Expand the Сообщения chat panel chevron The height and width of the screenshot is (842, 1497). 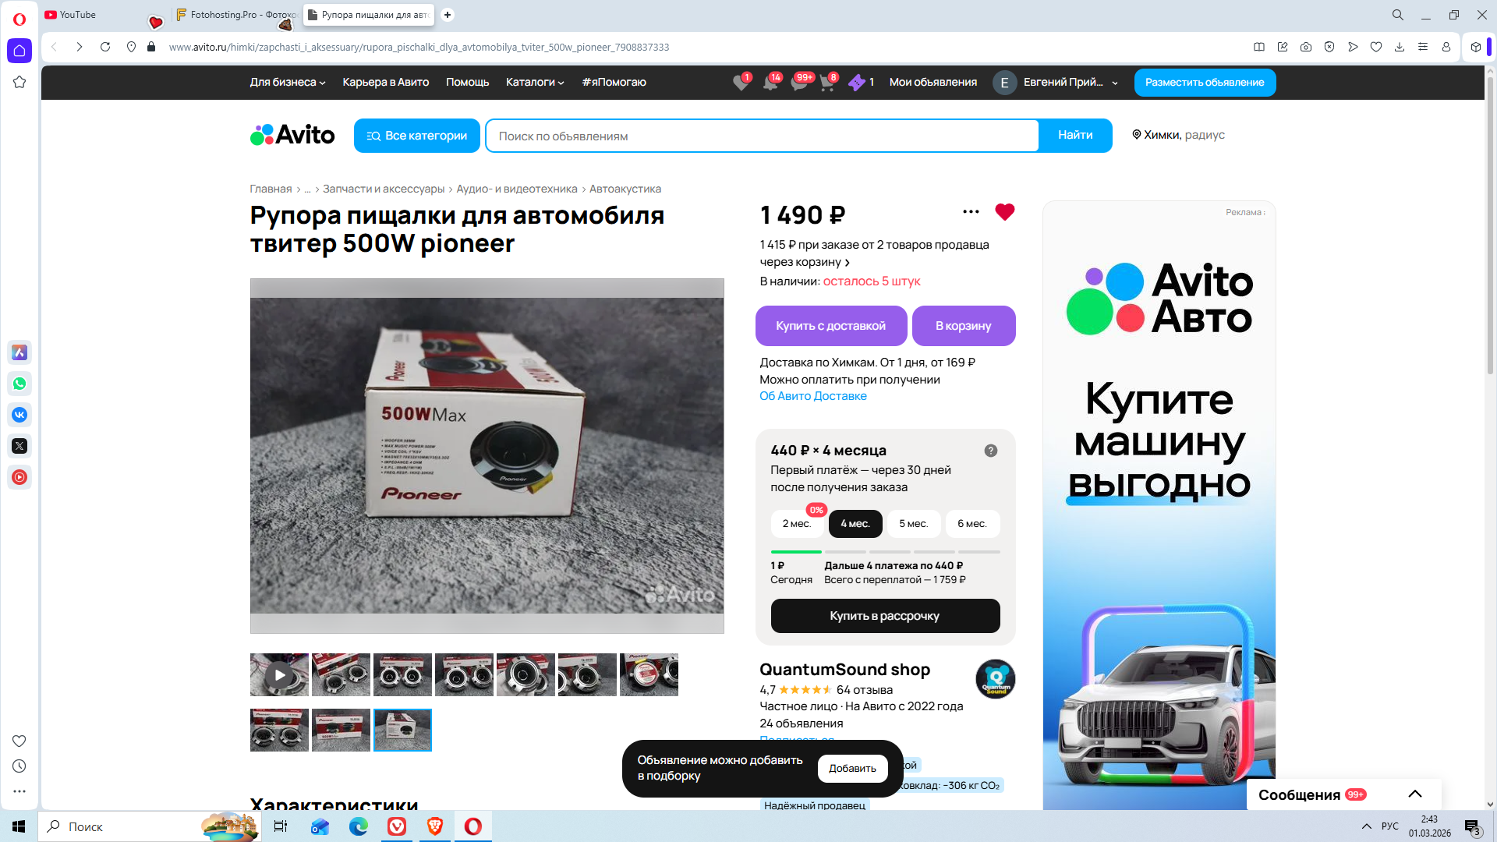(1414, 794)
